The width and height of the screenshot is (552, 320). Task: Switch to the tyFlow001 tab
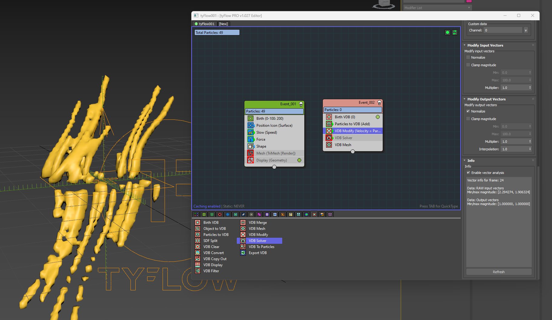point(205,24)
